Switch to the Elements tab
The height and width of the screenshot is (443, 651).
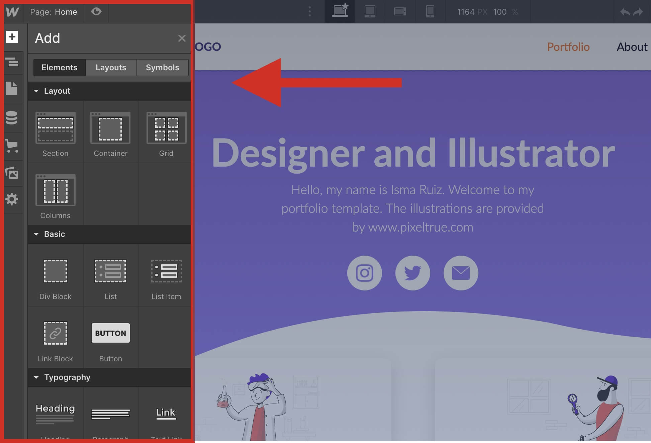59,68
